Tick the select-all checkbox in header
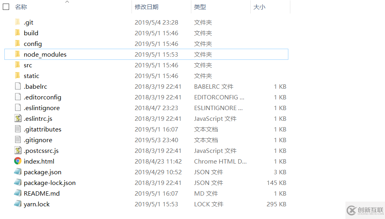Image resolution: width=385 pixels, height=219 pixels. click(x=6, y=7)
